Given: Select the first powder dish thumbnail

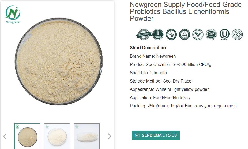Looking at the screenshot, I should (x=27, y=136).
